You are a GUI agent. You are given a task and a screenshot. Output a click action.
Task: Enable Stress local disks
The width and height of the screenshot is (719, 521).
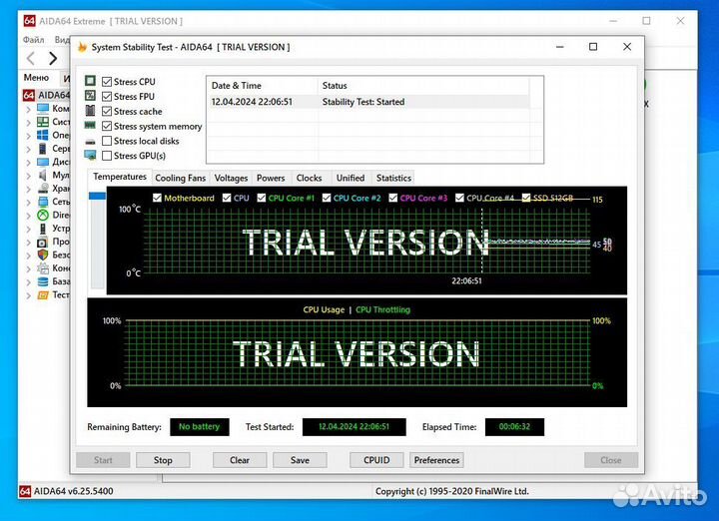[x=107, y=141]
